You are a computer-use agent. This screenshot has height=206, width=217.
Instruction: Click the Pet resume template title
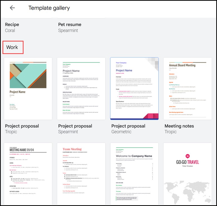point(70,25)
